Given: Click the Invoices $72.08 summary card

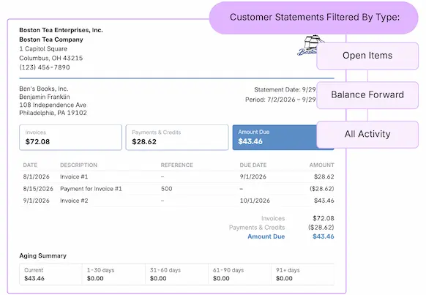Looking at the screenshot, I should click(x=71, y=138).
